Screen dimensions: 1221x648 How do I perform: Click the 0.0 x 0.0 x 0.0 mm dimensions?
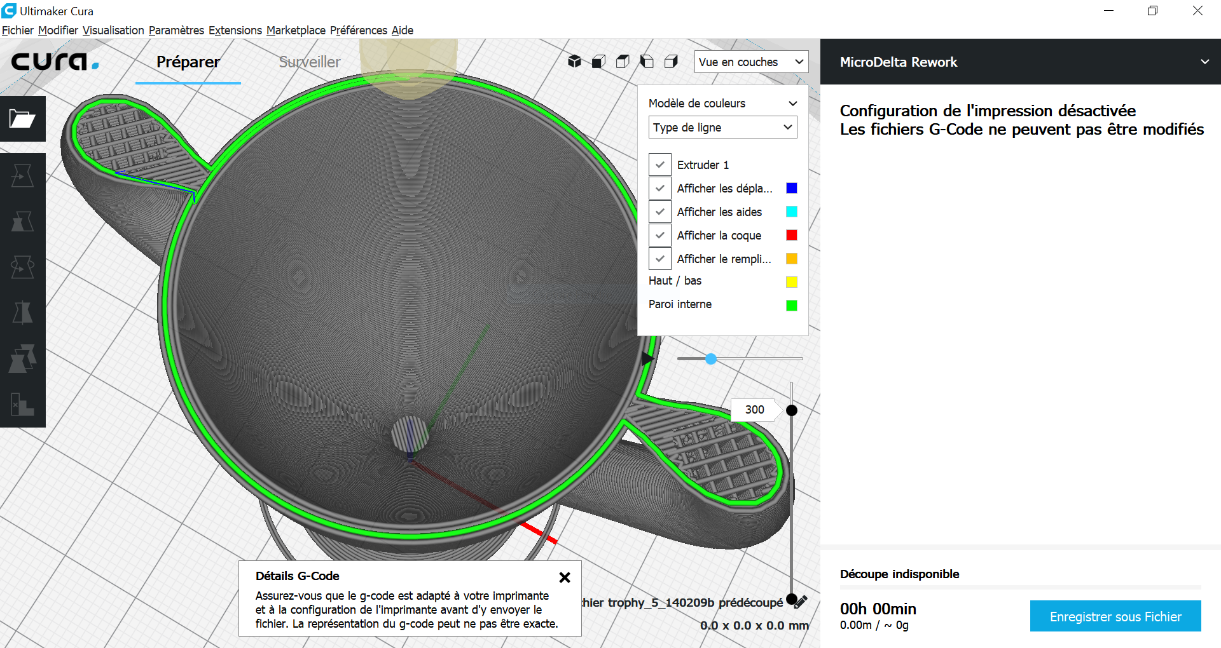pyautogui.click(x=755, y=626)
